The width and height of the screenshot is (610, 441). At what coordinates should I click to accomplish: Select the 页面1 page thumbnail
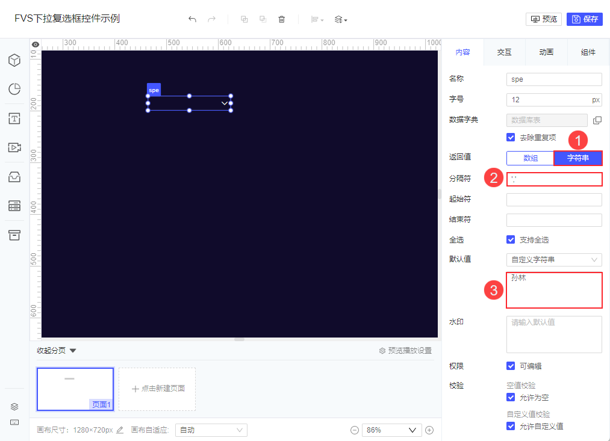tap(75, 389)
